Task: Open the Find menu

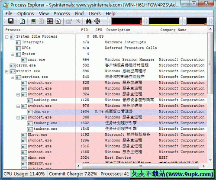Action: (79, 13)
